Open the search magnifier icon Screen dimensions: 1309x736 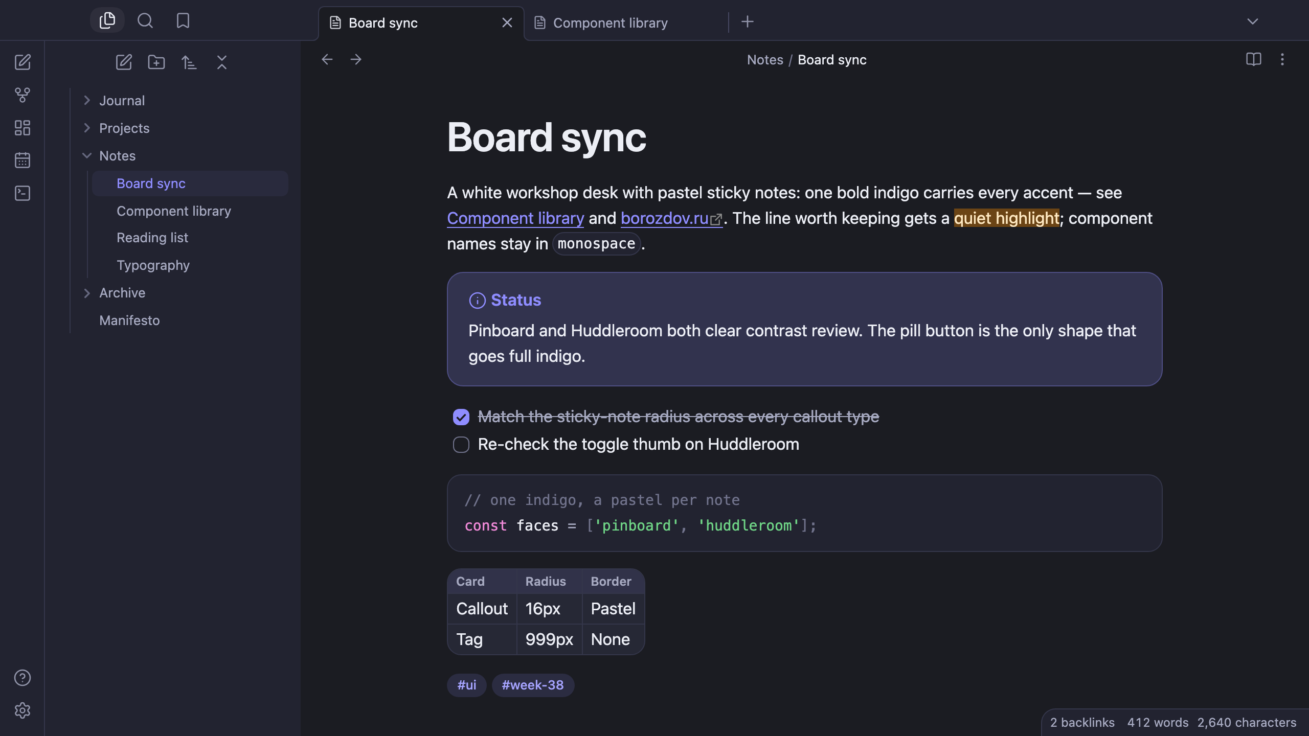click(x=145, y=20)
